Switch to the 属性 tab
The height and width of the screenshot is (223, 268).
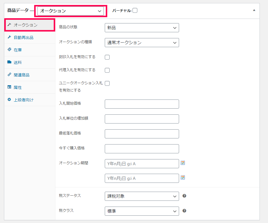click(x=30, y=87)
